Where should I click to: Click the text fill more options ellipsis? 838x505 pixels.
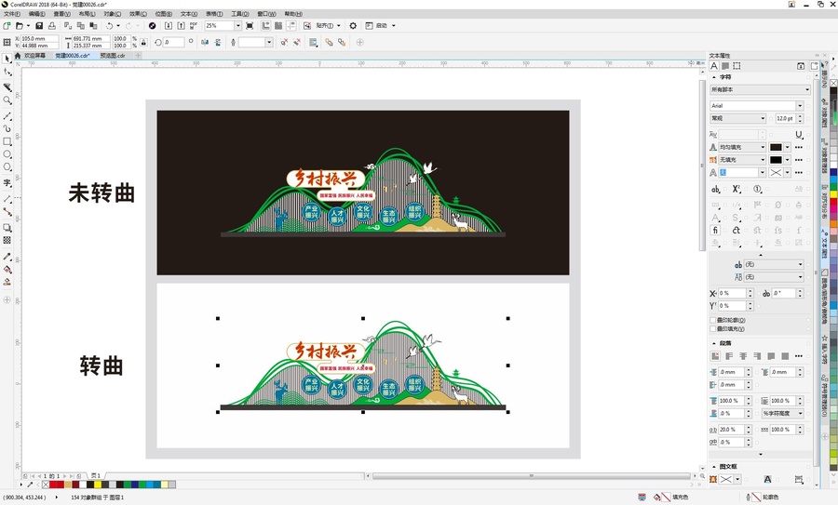799,147
